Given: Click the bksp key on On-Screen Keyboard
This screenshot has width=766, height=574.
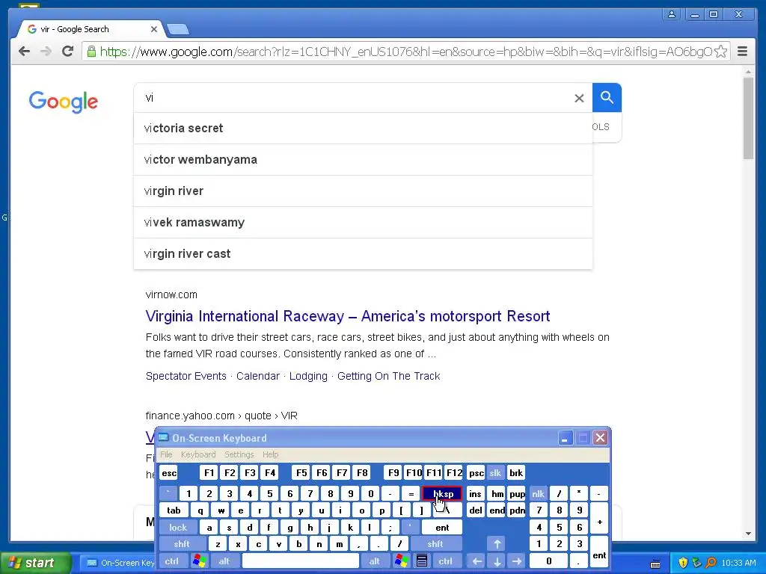Looking at the screenshot, I should click(x=442, y=493).
